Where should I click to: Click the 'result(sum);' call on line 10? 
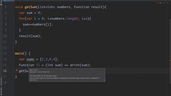[x=30, y=36]
